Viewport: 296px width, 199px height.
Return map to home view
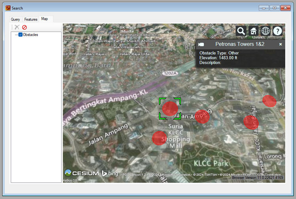pyautogui.click(x=253, y=31)
